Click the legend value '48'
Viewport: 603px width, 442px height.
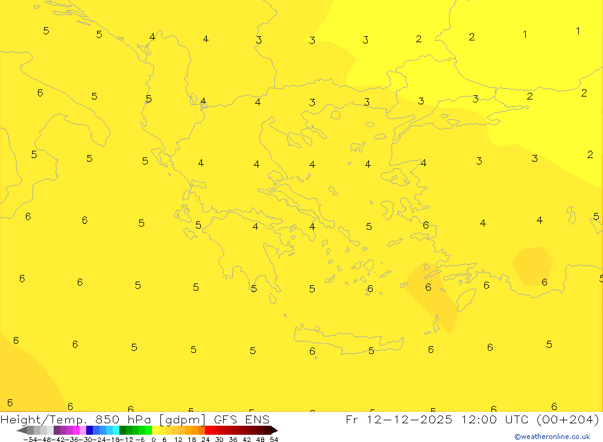point(260,440)
